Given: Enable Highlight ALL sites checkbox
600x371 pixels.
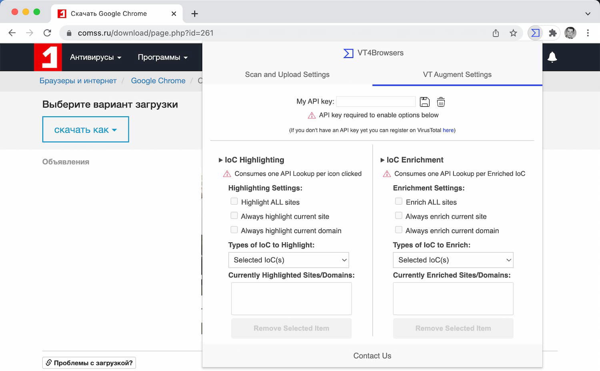Looking at the screenshot, I should [234, 201].
